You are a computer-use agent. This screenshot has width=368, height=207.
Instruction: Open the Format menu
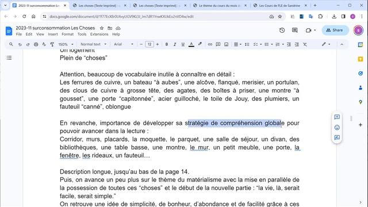[68, 34]
